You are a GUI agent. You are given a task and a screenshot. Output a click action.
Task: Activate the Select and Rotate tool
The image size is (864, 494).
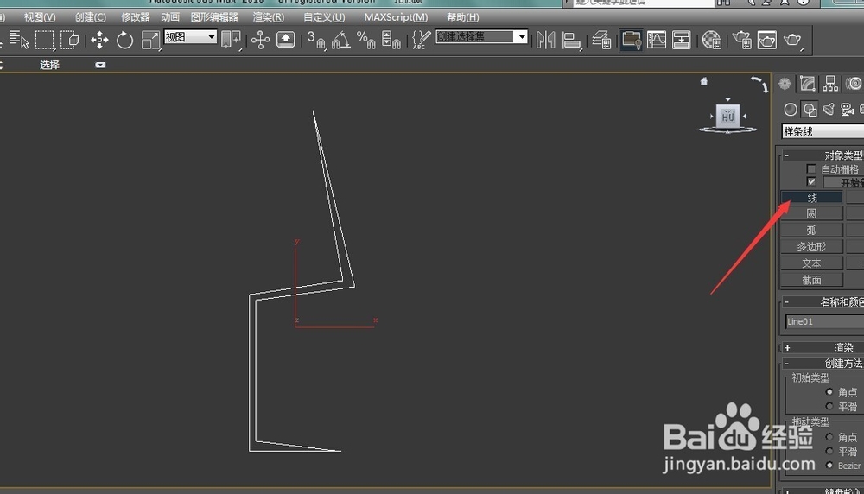124,40
